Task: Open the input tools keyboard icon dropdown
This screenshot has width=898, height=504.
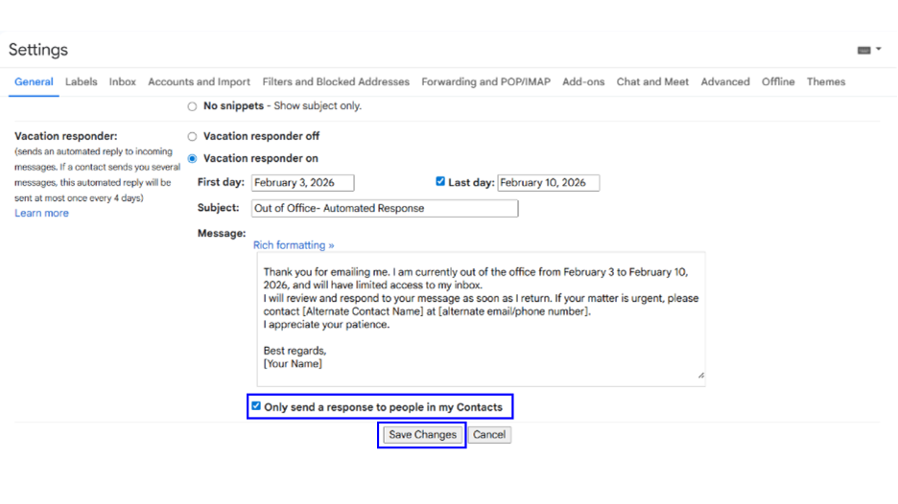Action: point(868,50)
